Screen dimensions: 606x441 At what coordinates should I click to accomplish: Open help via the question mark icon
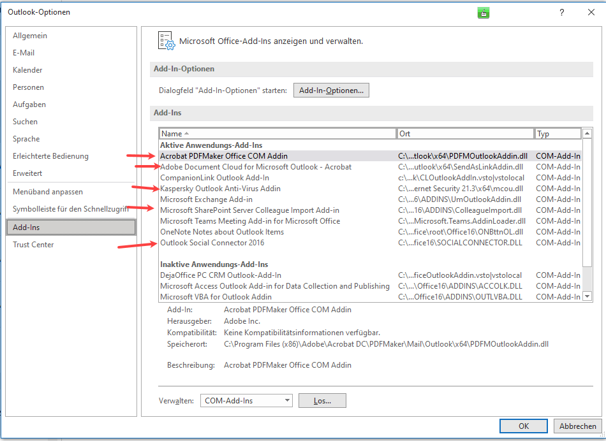561,12
